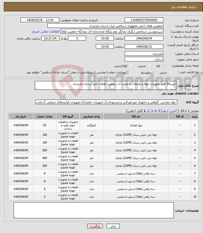The width and height of the screenshot is (203, 233).
Task: Click the remaining days field showing 5
Action: click(x=77, y=38)
